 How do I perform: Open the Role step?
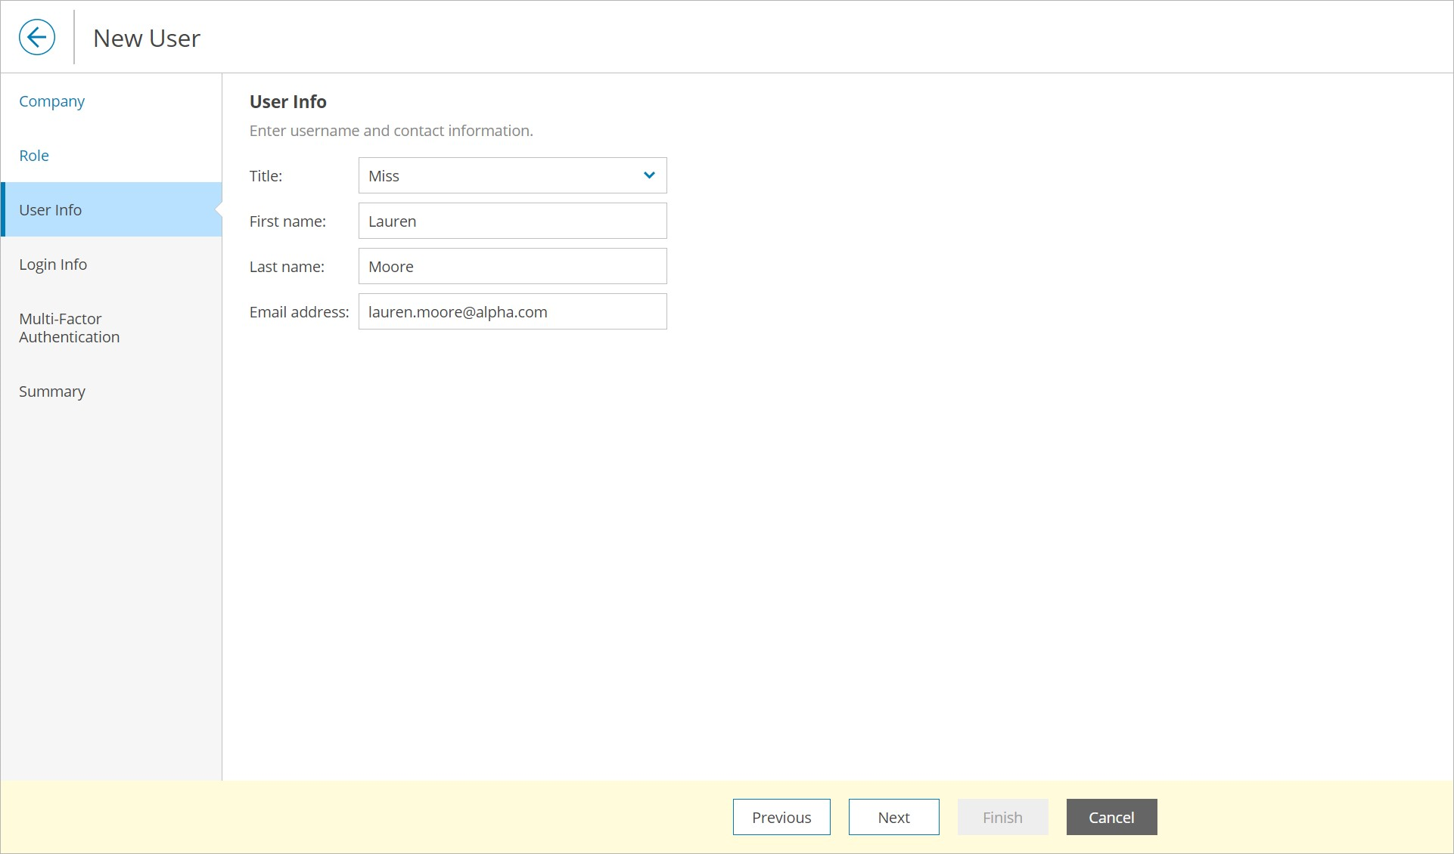34,156
